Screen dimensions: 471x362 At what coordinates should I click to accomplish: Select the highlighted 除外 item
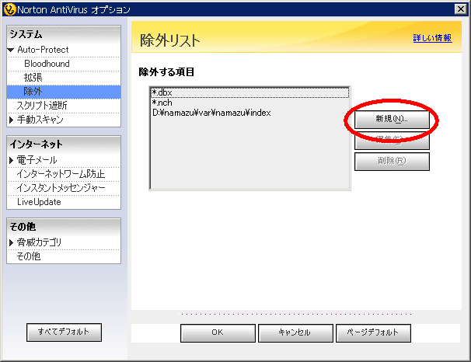pyautogui.click(x=64, y=92)
